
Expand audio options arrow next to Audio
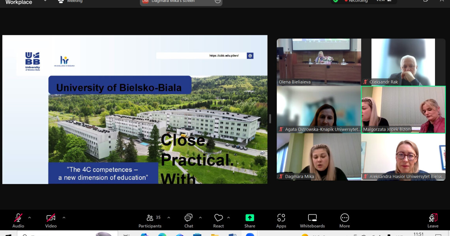[30, 218]
